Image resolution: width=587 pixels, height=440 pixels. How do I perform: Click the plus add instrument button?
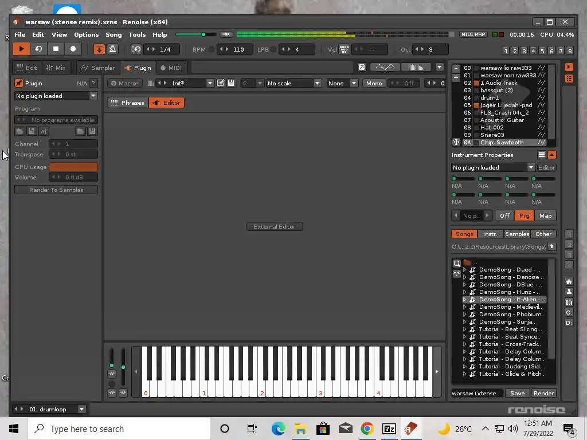[x=456, y=78]
